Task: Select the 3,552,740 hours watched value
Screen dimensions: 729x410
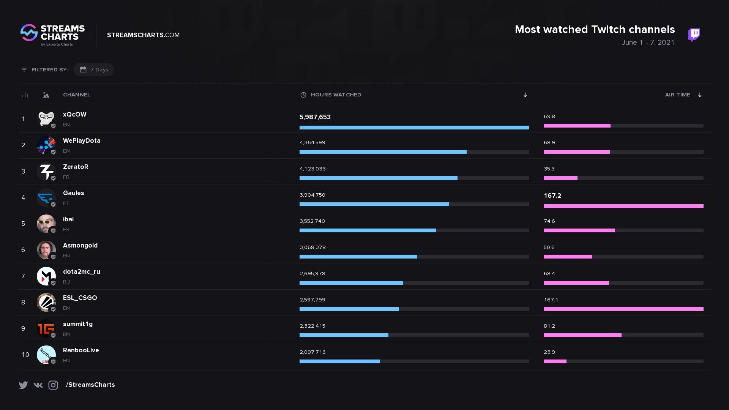Action: click(312, 221)
